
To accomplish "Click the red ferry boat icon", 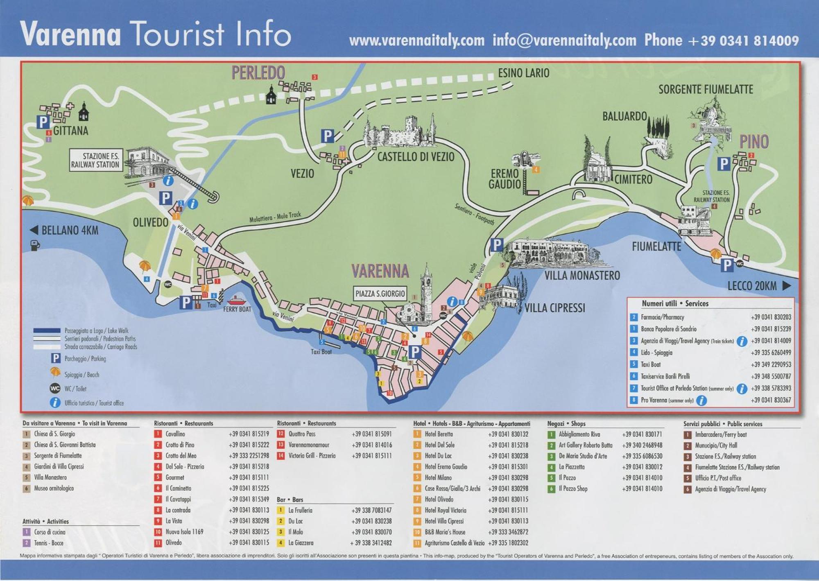I will (x=236, y=300).
